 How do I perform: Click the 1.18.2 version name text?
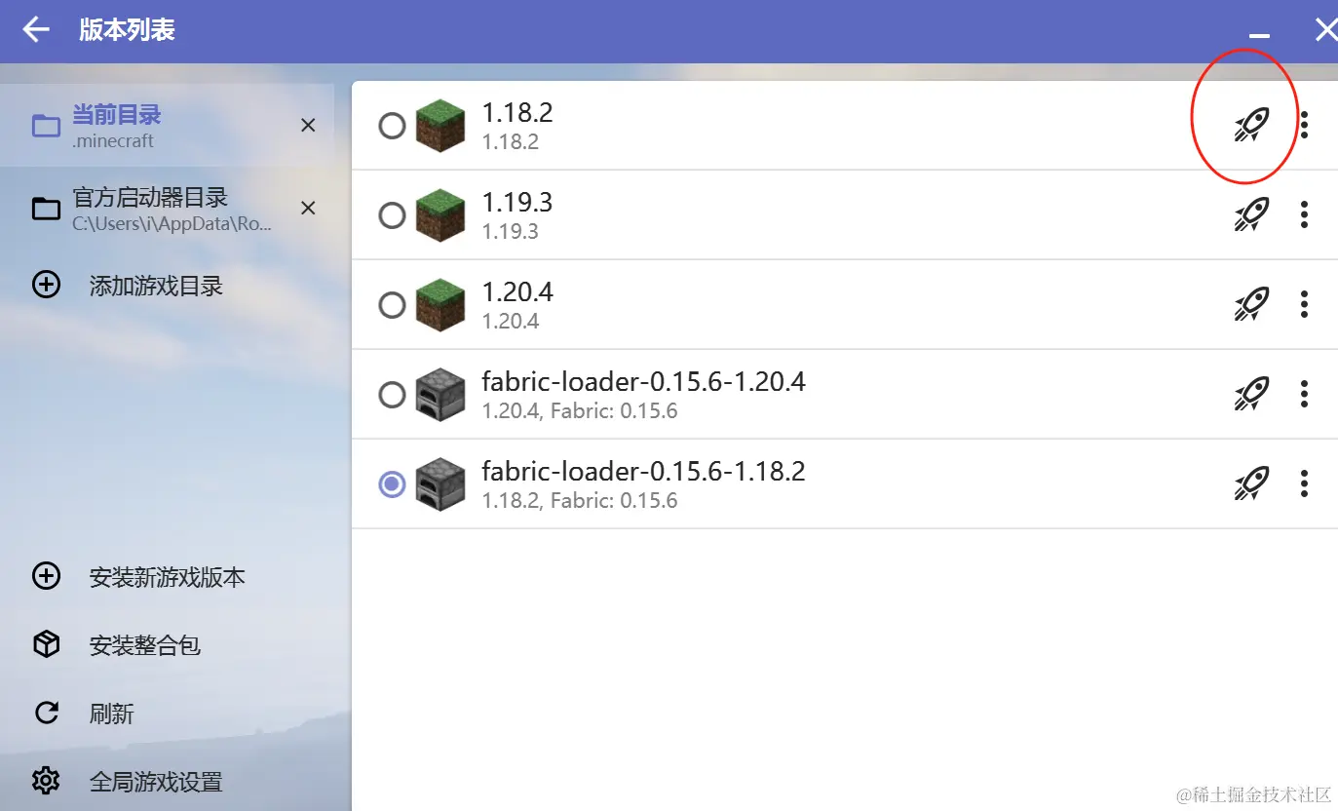coord(517,113)
